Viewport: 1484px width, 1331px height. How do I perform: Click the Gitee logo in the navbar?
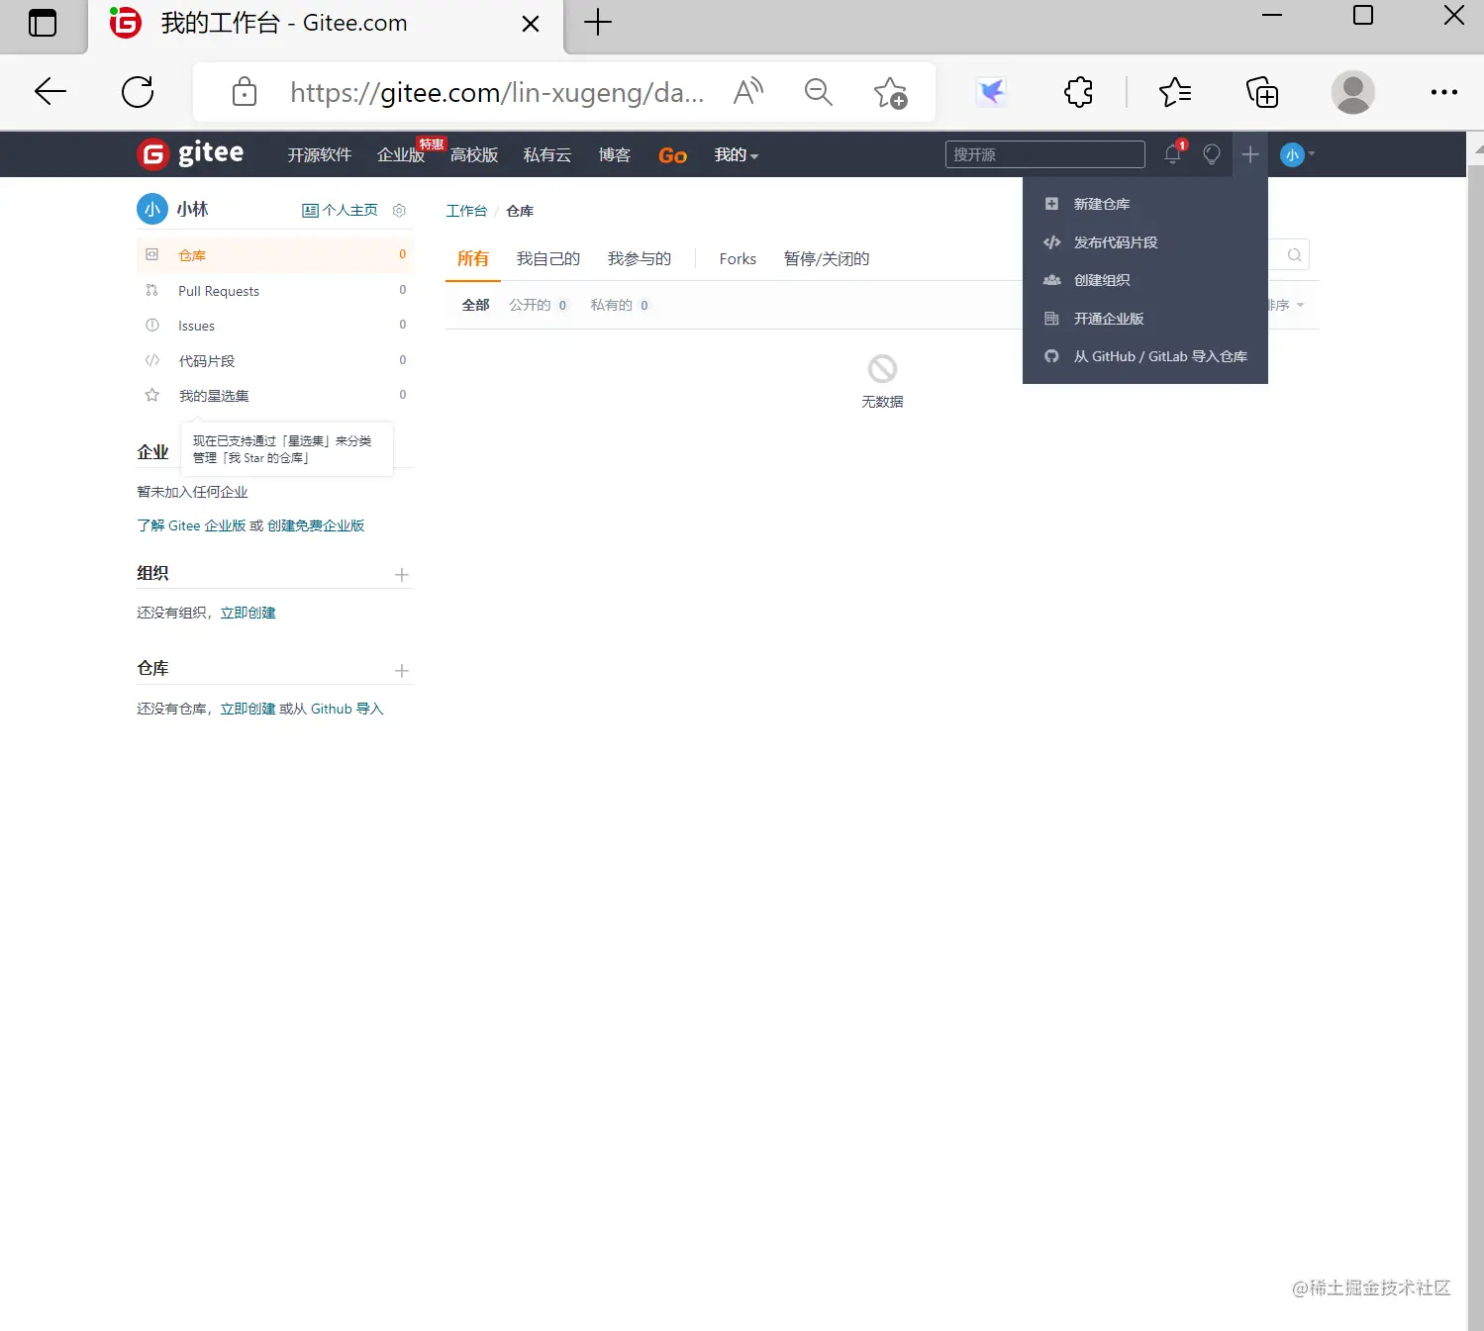click(190, 153)
